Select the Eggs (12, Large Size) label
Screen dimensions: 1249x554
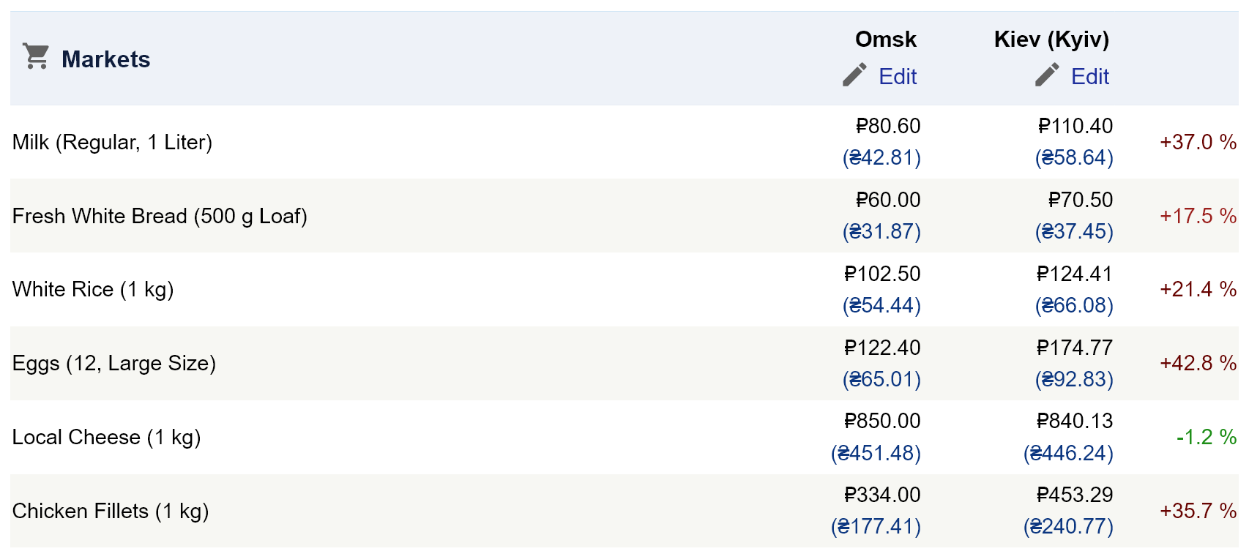114,363
